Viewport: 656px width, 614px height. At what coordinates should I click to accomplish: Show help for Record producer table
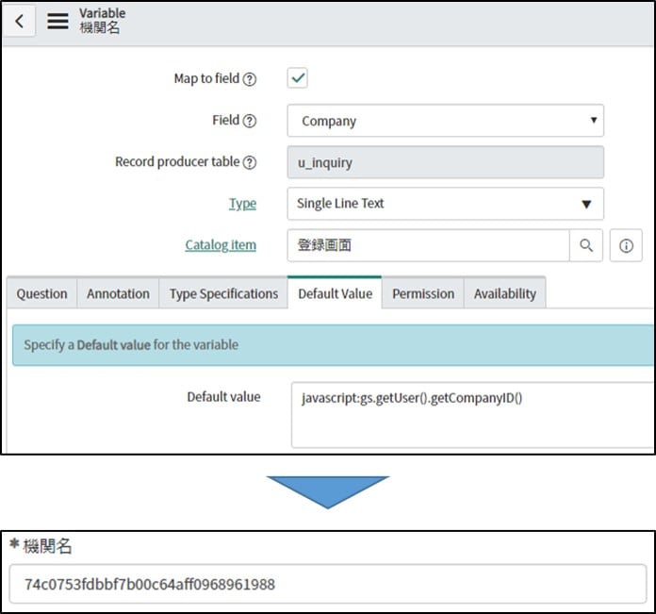tap(250, 162)
